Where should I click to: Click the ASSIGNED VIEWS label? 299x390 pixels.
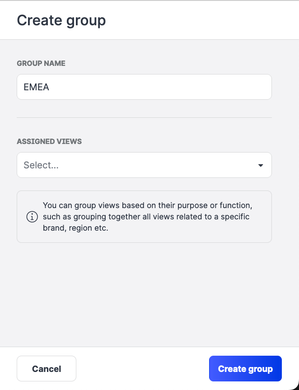49,141
